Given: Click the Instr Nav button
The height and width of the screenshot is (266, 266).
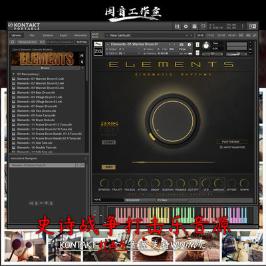Looking at the screenshot, I should pos(82,42).
